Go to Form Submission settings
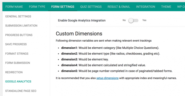Viewport: 185px width, 96px height. [x=17, y=63]
